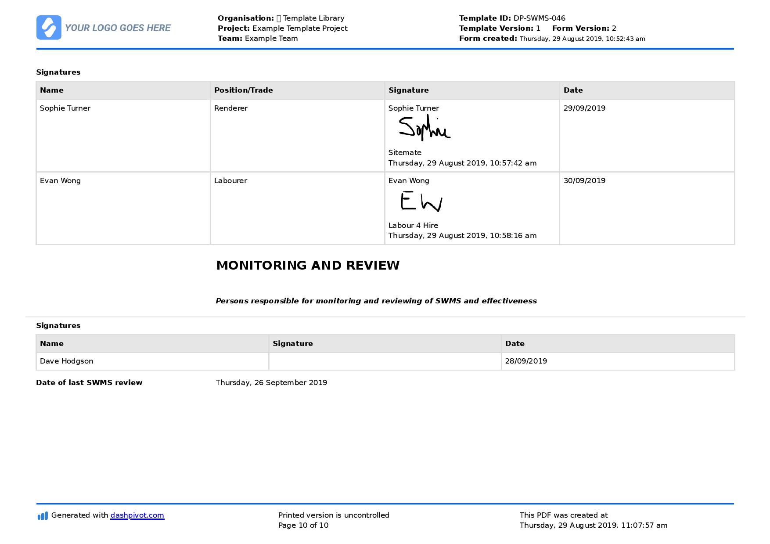
Task: Select the Dave Hodgson name cell
Action: pos(152,361)
